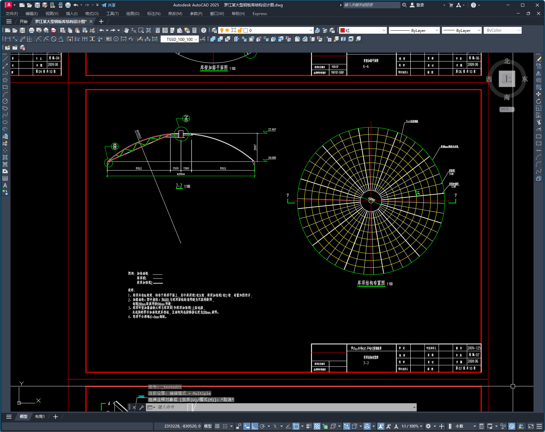Expand the TSSD_100_100 dimension style dropdown
545x432 pixels.
[x=196, y=39]
